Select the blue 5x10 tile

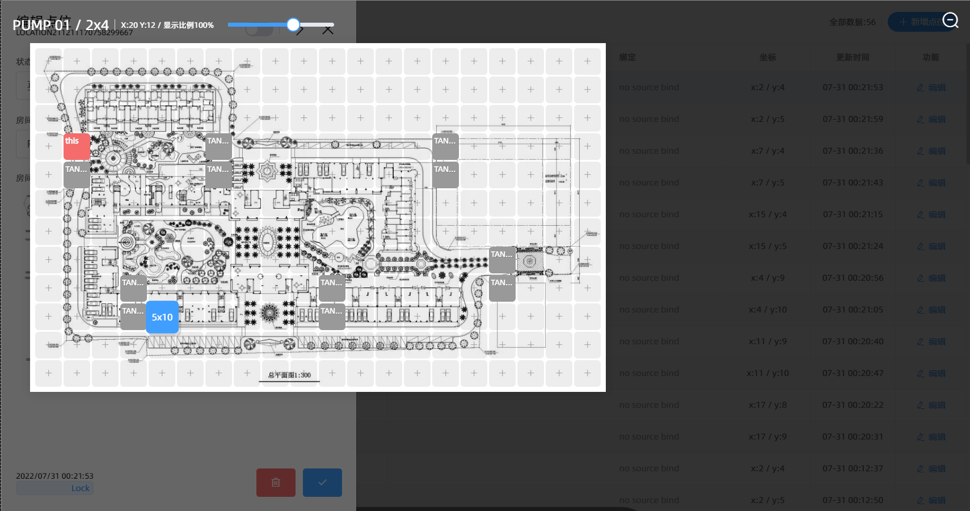point(162,317)
